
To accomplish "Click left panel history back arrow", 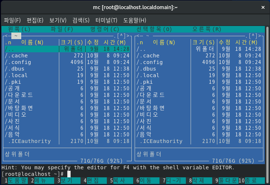I will click(6, 36).
